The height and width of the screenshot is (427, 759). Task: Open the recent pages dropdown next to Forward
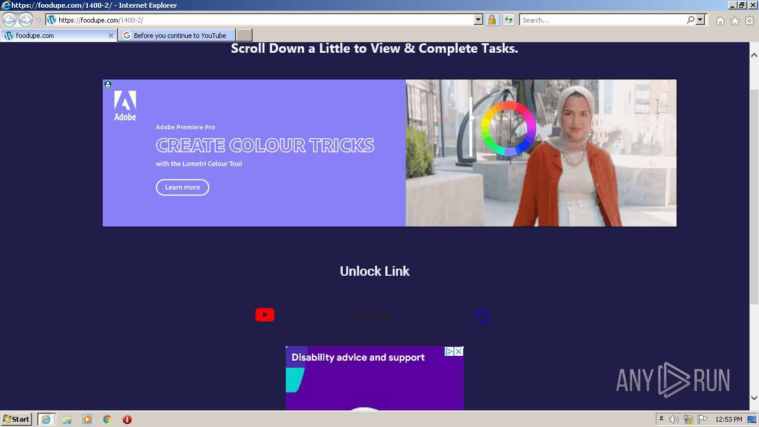39,20
